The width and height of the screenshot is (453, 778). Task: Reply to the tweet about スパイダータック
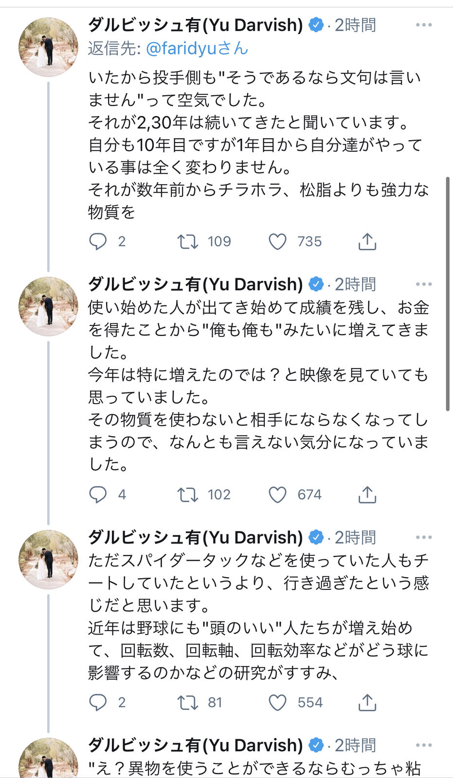(98, 702)
